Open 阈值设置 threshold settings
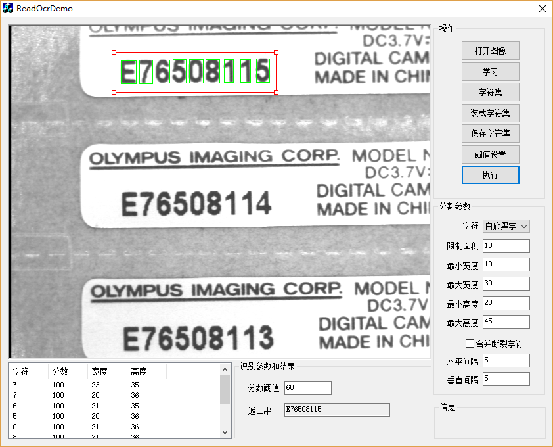553x447 pixels. click(490, 154)
